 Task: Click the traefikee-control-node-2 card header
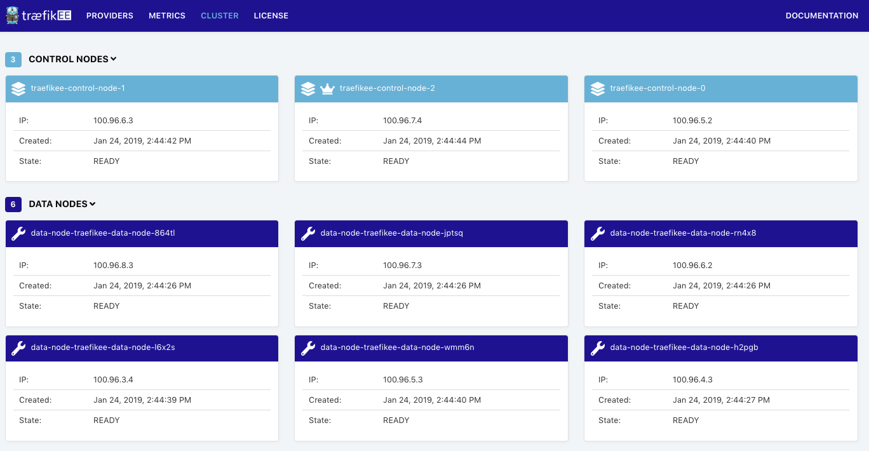pyautogui.click(x=431, y=89)
